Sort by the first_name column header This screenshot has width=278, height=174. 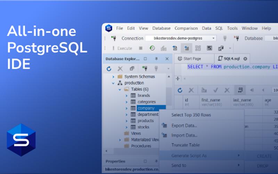coord(215,102)
